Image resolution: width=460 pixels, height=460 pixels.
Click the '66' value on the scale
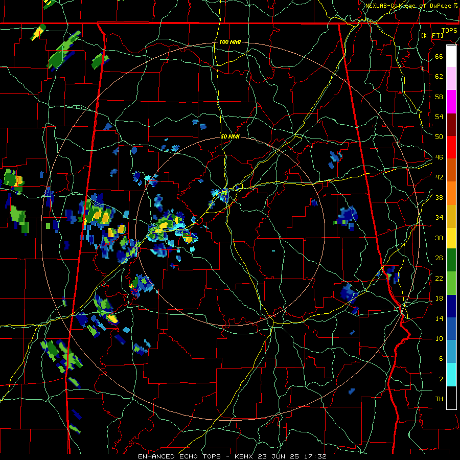pyautogui.click(x=439, y=57)
